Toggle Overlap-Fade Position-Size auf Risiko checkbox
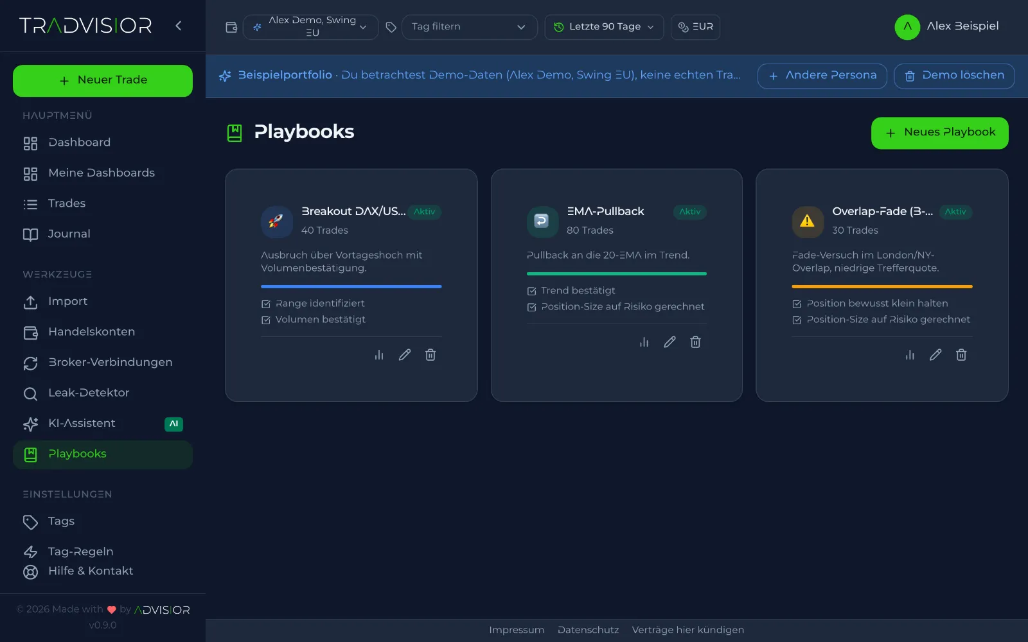 coord(797,320)
